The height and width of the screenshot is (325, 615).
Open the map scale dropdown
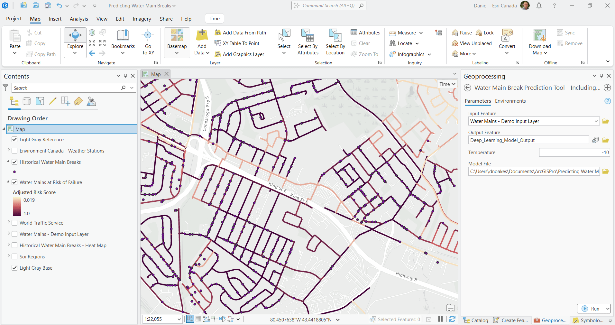click(x=179, y=319)
